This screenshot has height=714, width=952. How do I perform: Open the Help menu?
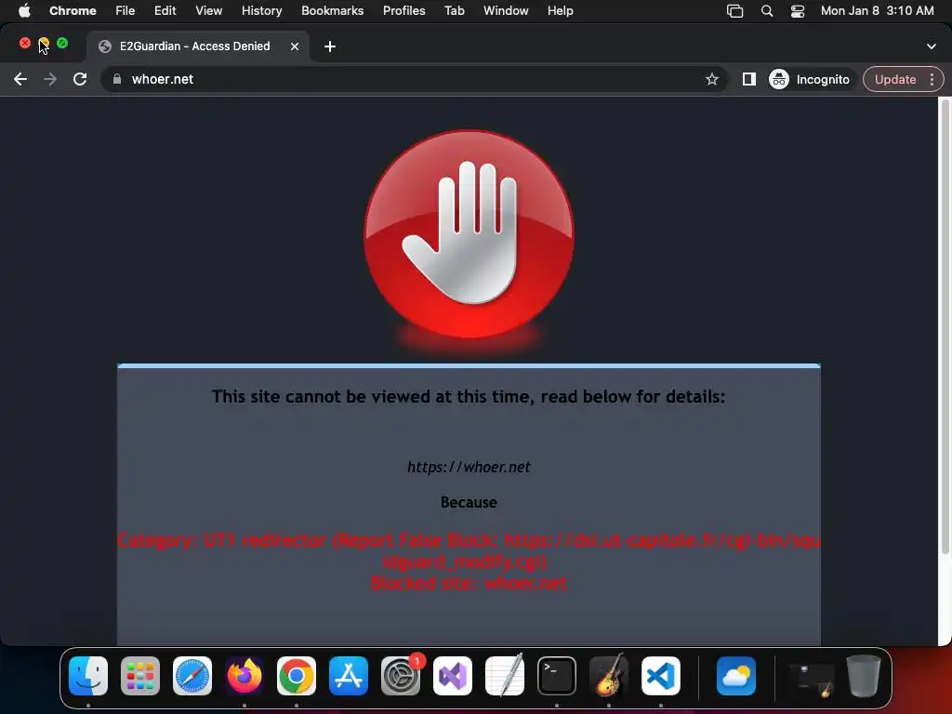coord(560,11)
